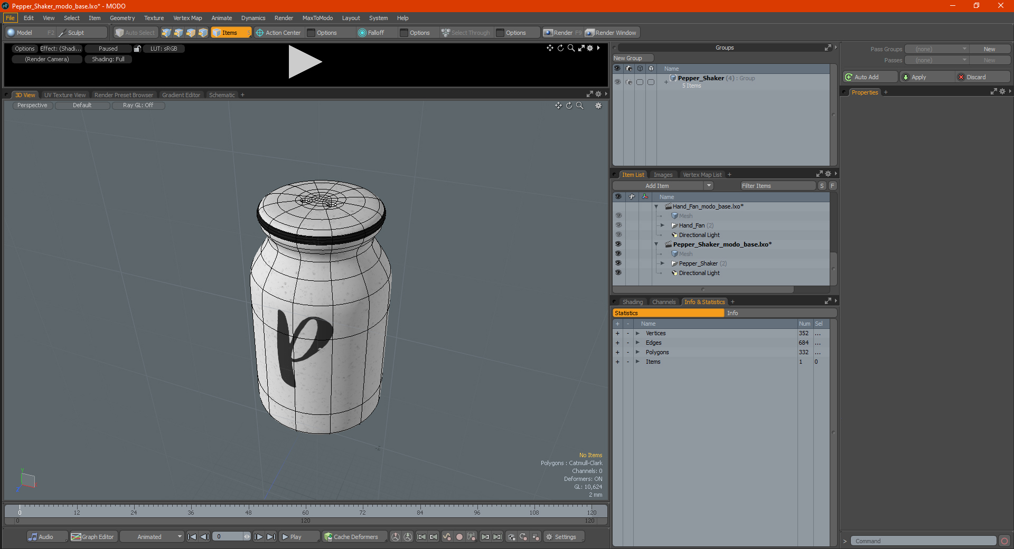Click the Perspective view button

pyautogui.click(x=32, y=106)
